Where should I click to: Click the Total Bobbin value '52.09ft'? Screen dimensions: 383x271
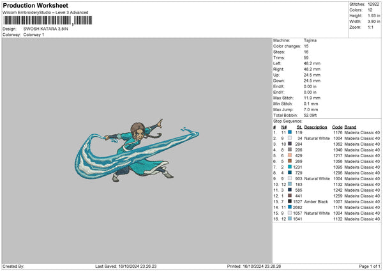[310, 115]
